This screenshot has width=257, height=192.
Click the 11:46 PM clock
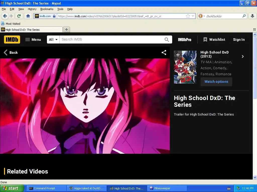click(248, 188)
